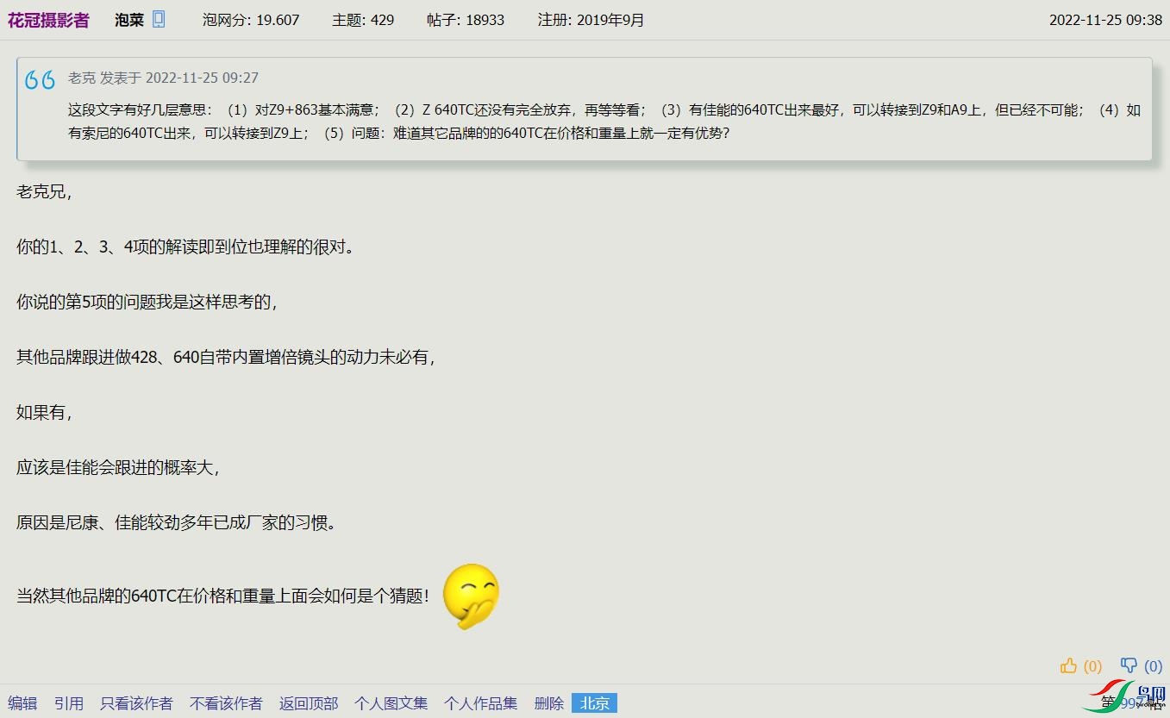Click the dislike count next to thumbs-down
This screenshot has width=1170, height=718.
click(x=1153, y=666)
